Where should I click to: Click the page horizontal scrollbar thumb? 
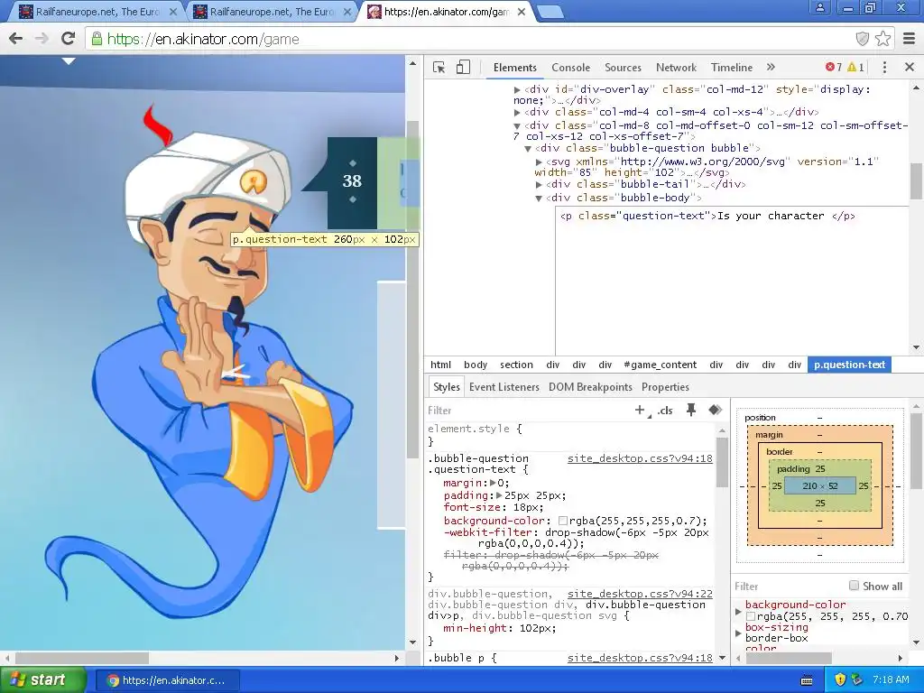(82, 658)
